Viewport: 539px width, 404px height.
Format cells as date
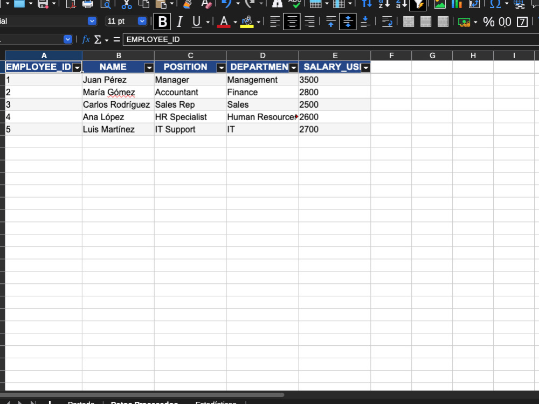coord(522,22)
